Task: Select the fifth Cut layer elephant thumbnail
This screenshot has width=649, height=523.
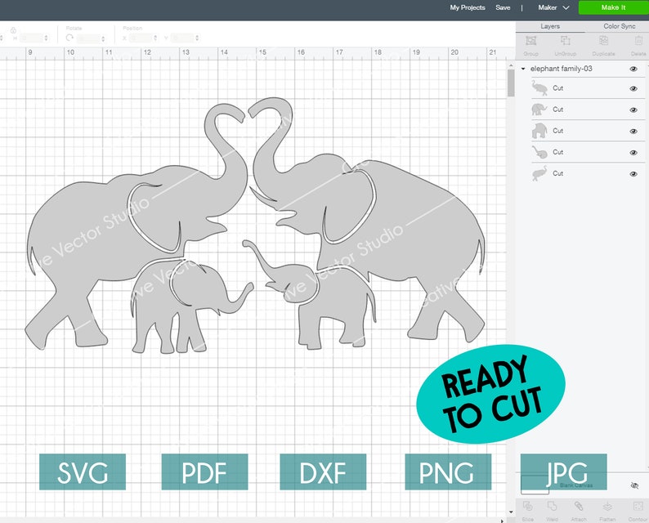Action: 539,173
